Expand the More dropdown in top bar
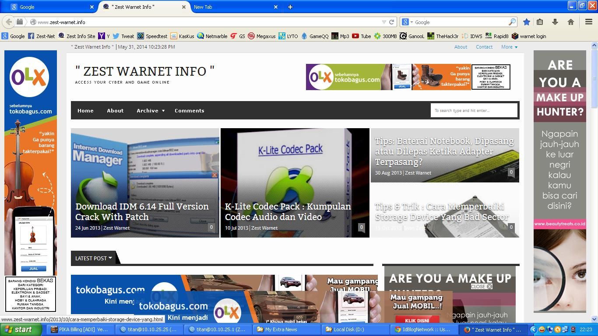This screenshot has height=336, width=598. point(509,47)
